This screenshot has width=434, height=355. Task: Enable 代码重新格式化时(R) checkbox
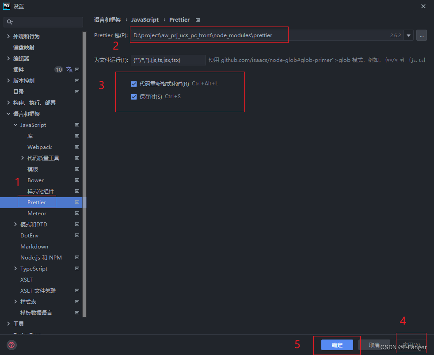click(x=134, y=83)
